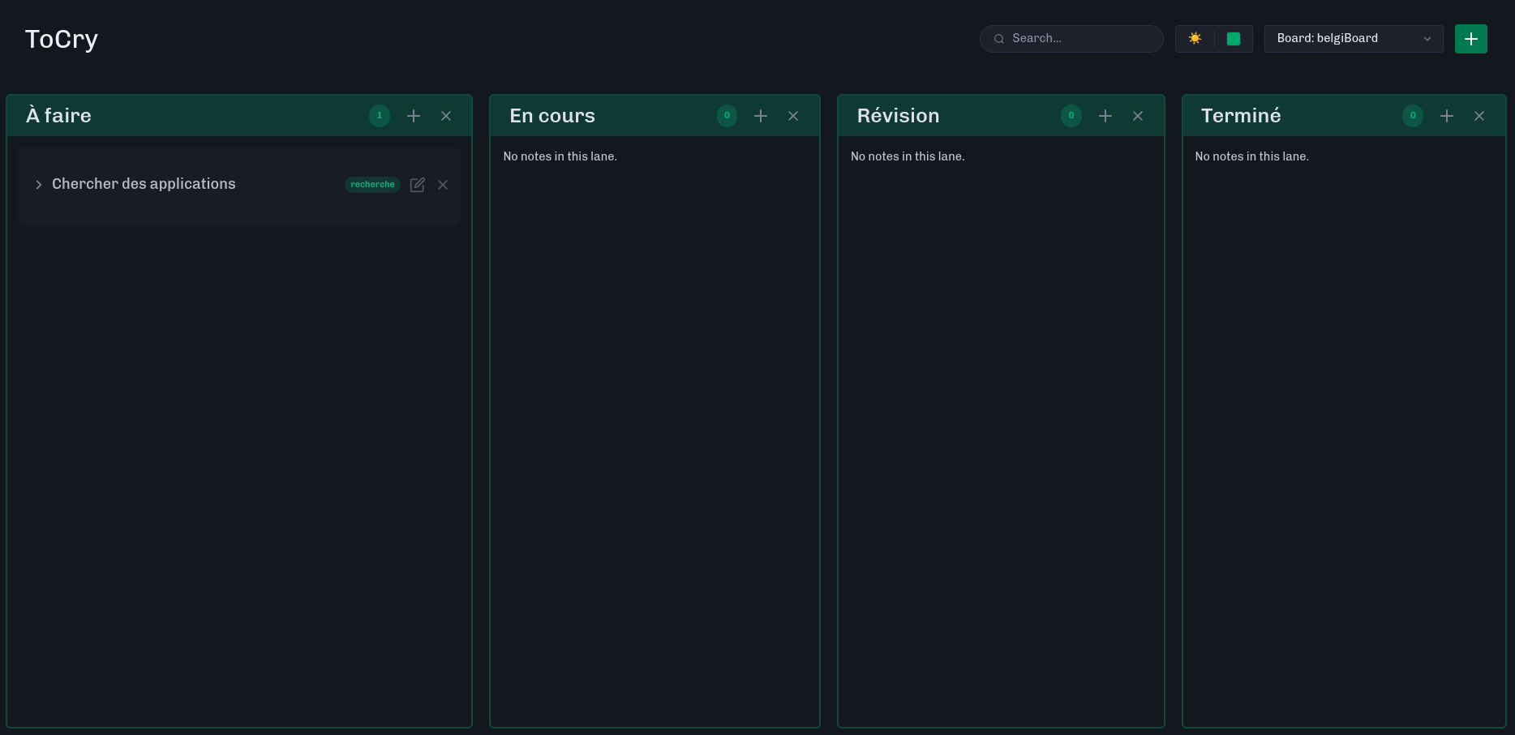
Task: Edit the Chercher des applications note
Action: [418, 185]
